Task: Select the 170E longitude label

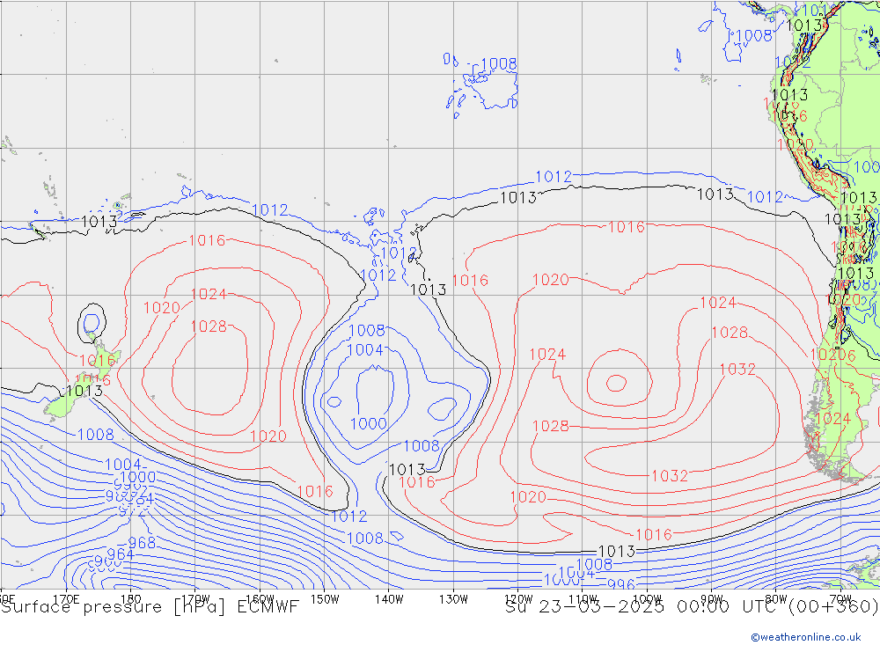Action: 66,599
